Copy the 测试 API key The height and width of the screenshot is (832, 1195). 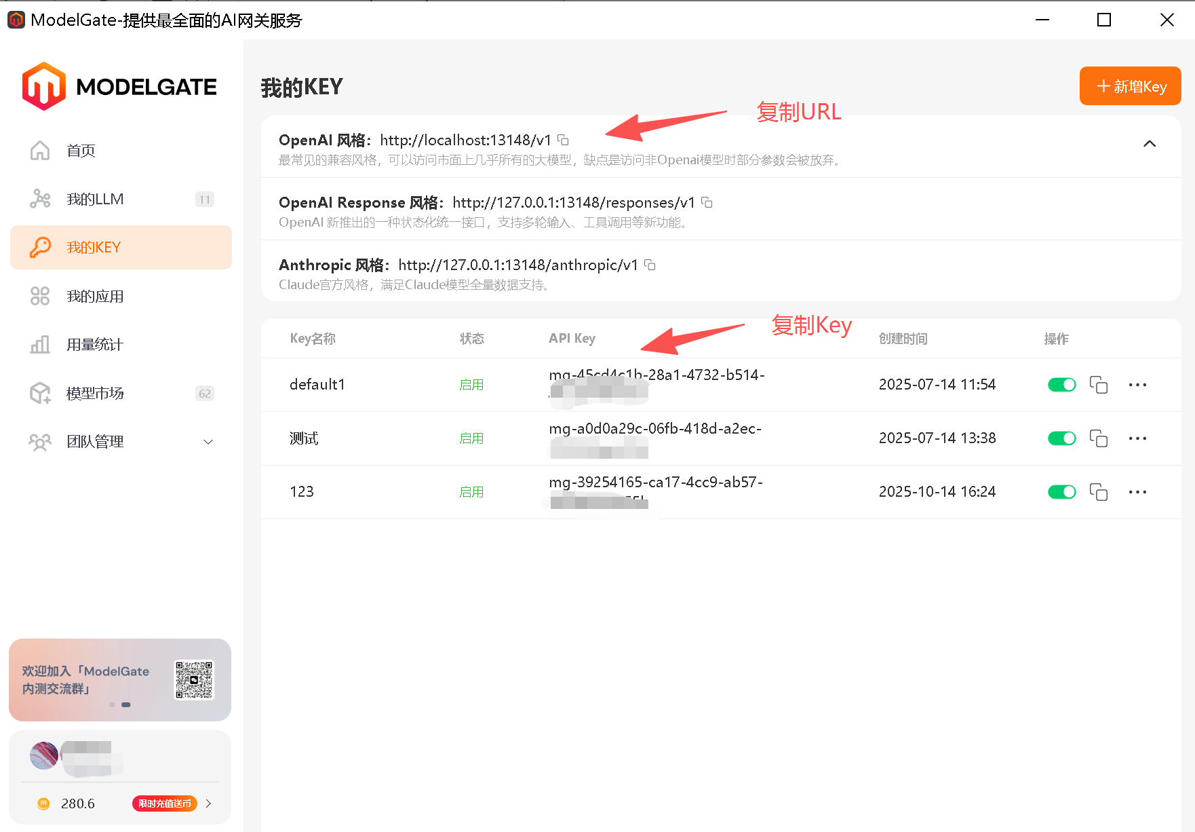click(1098, 438)
